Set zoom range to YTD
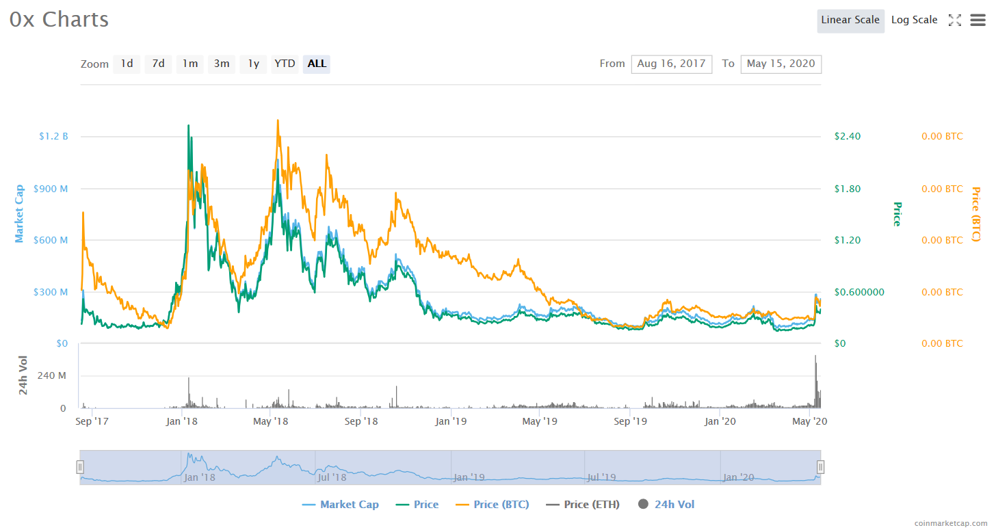This screenshot has width=996, height=530. pyautogui.click(x=285, y=64)
